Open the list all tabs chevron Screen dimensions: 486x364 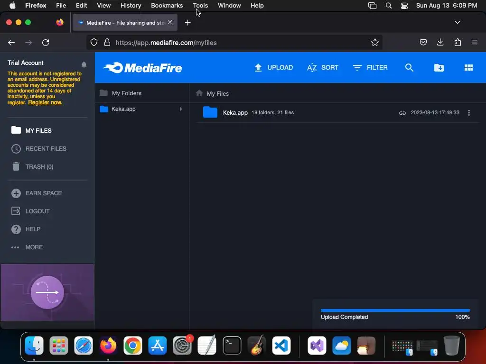coord(457,22)
